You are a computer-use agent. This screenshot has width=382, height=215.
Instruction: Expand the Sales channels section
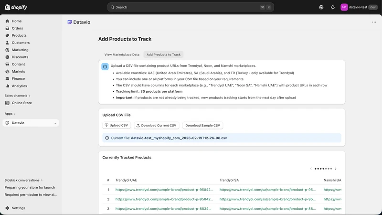click(18, 96)
